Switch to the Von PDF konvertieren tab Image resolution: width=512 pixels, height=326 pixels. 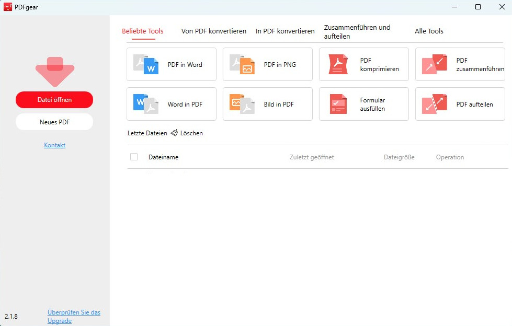tap(213, 31)
